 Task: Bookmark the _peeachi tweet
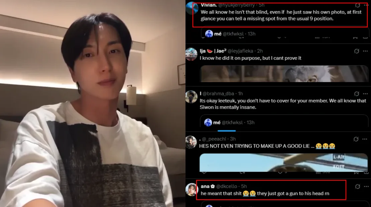pyautogui.click(x=356, y=173)
